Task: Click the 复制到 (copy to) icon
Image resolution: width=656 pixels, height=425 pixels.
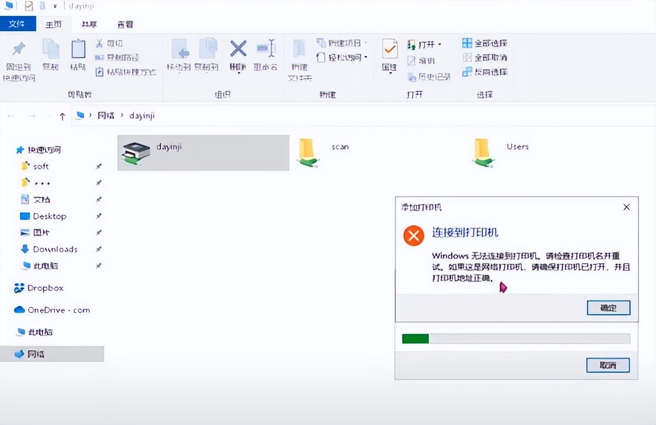Action: coord(207,49)
